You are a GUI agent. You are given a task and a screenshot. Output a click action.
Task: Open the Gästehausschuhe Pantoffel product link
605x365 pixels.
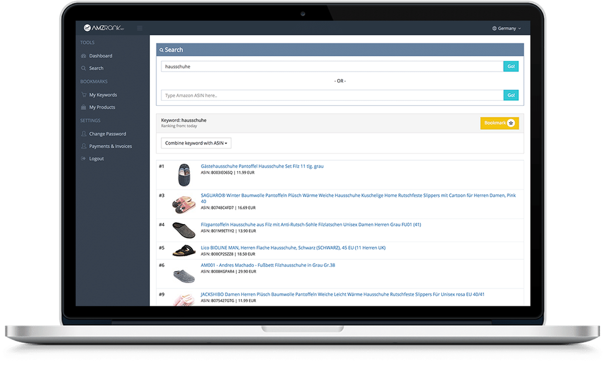(x=262, y=166)
